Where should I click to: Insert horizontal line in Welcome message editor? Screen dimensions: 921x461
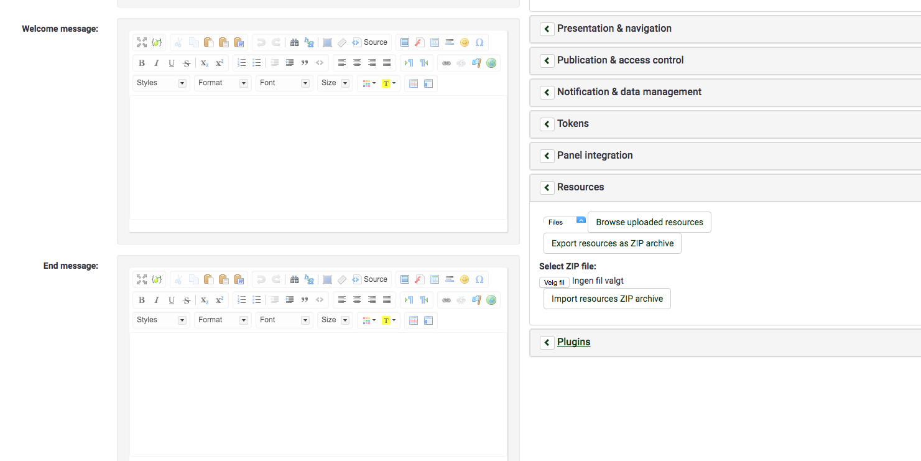pyautogui.click(x=450, y=42)
